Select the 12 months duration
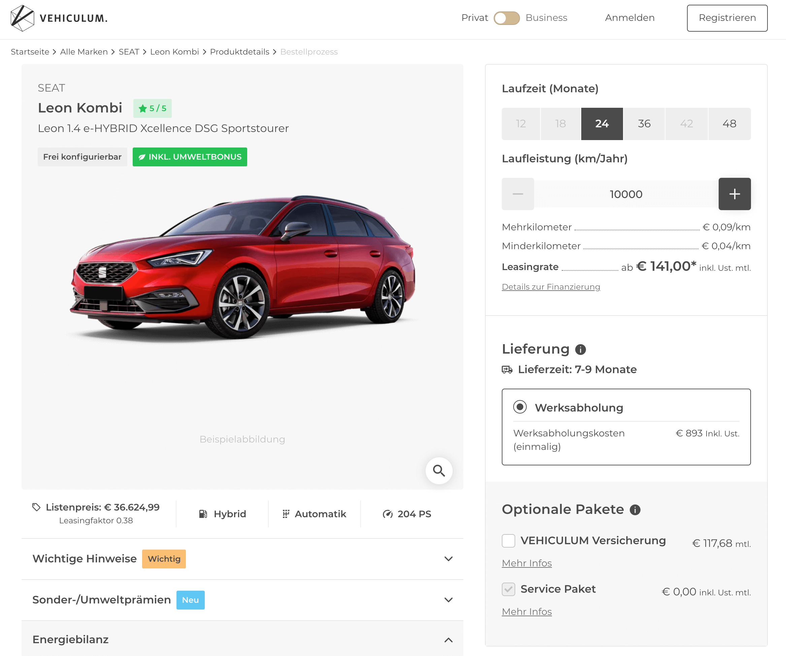 pyautogui.click(x=521, y=124)
